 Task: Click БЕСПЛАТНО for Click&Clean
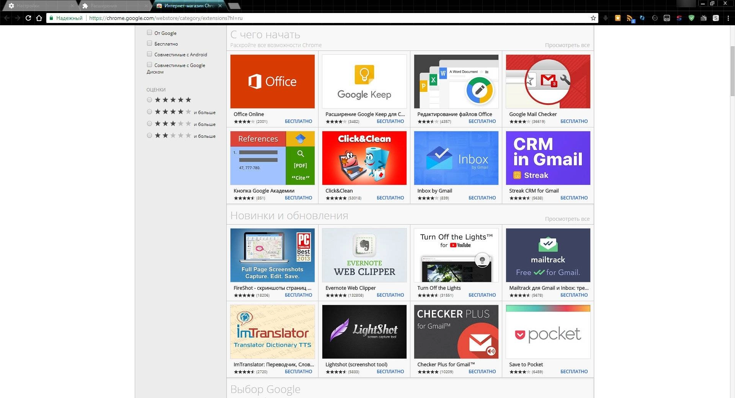[x=390, y=198]
